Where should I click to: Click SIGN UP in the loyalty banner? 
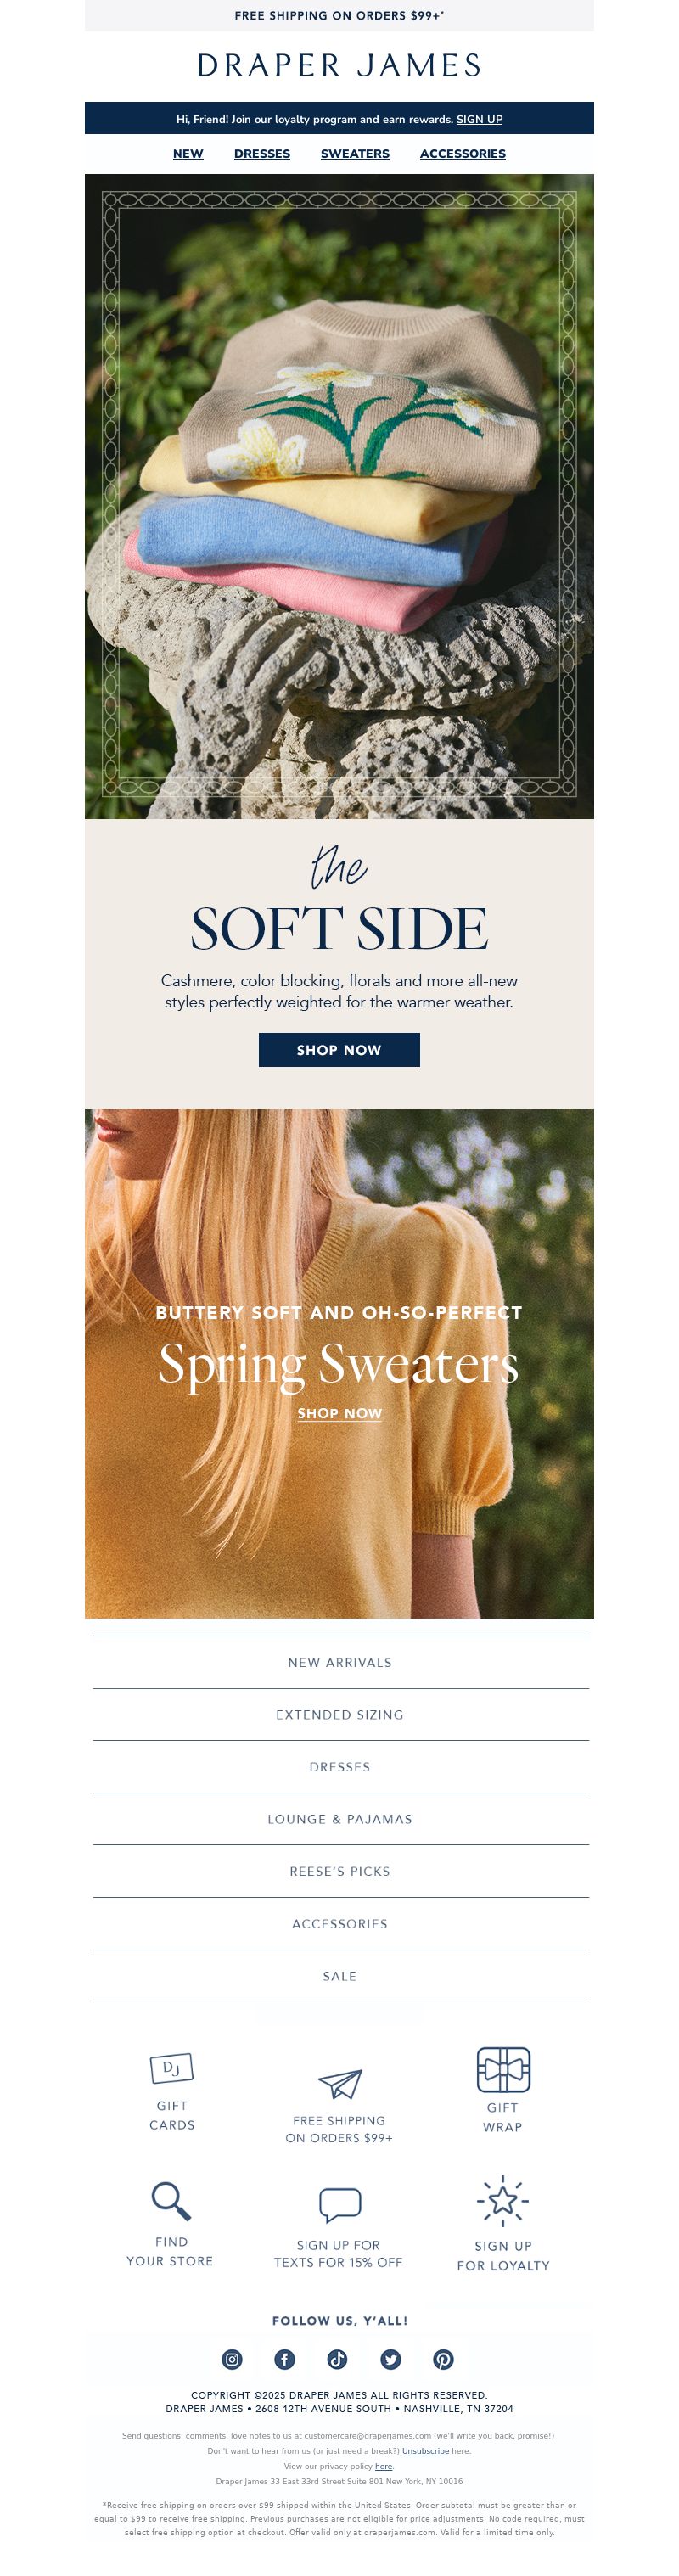[x=480, y=119]
